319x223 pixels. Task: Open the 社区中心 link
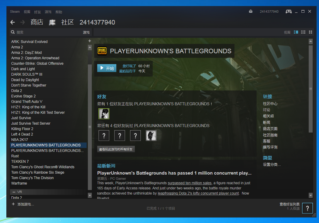pos(270,104)
